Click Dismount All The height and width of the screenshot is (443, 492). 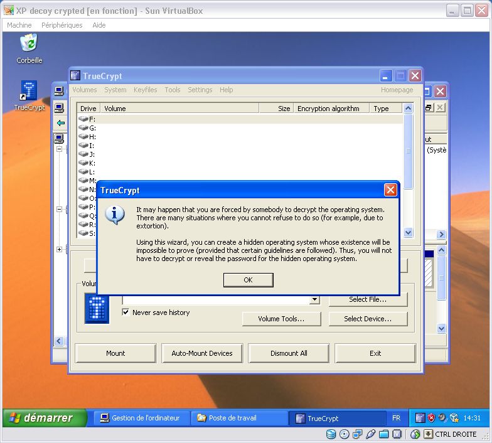289,353
